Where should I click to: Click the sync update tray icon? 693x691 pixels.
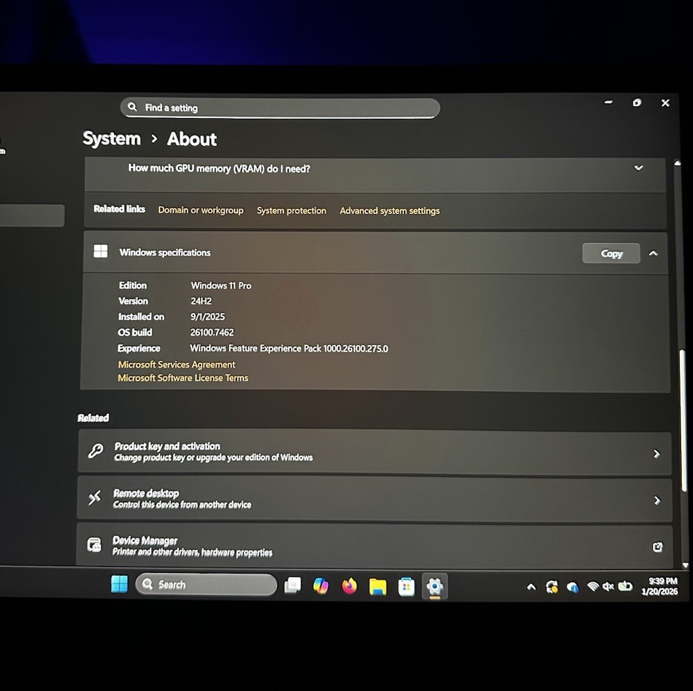[x=551, y=587]
